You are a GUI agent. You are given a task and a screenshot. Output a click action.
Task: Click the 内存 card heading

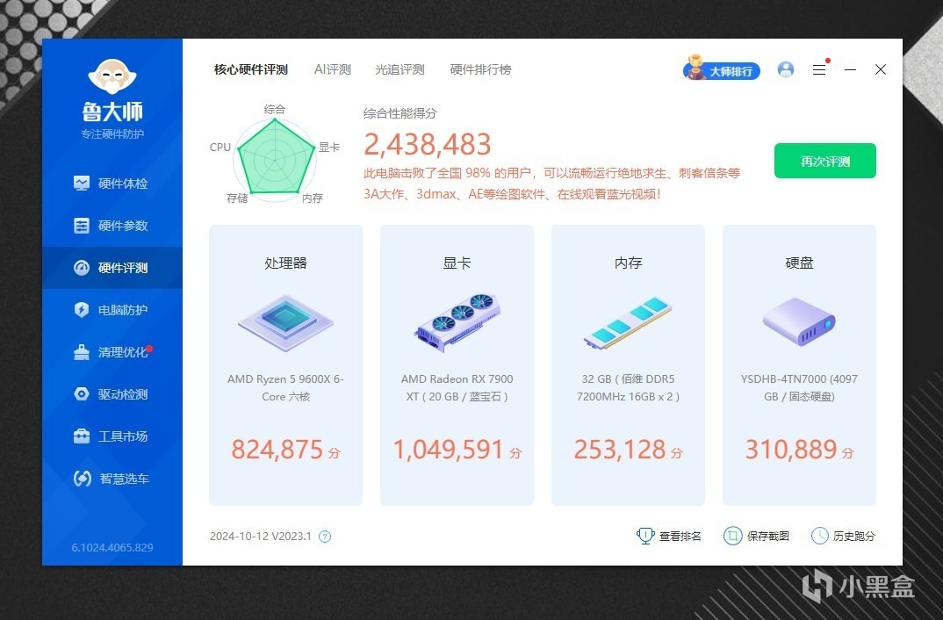628,263
